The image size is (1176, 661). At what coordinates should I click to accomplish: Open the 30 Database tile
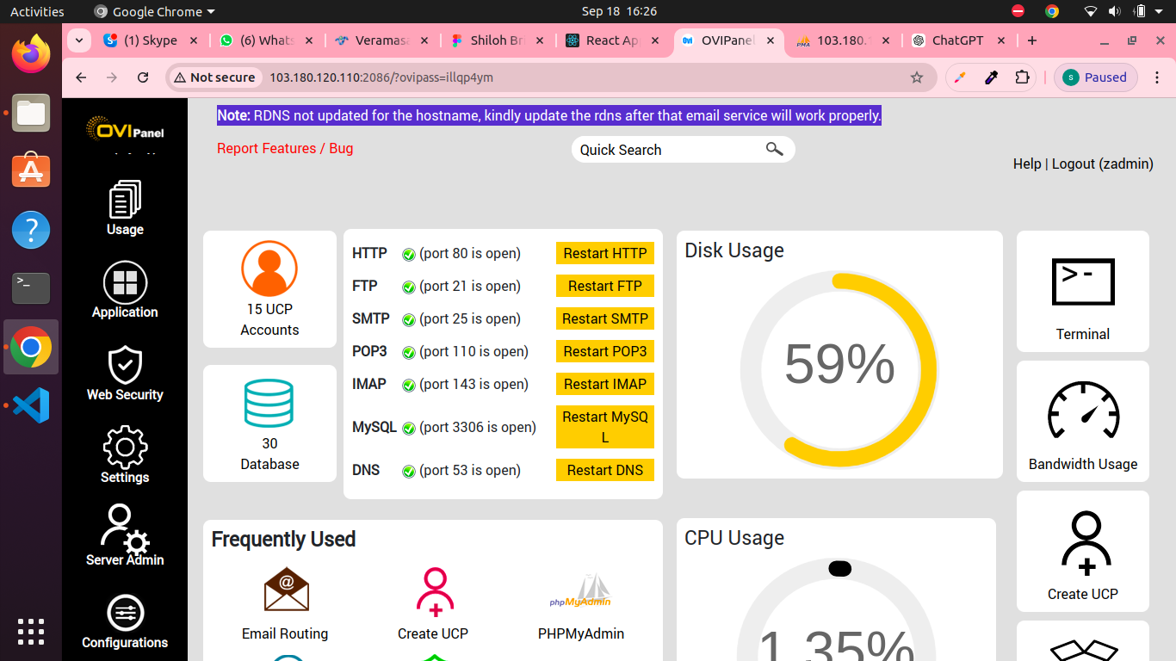pos(269,404)
